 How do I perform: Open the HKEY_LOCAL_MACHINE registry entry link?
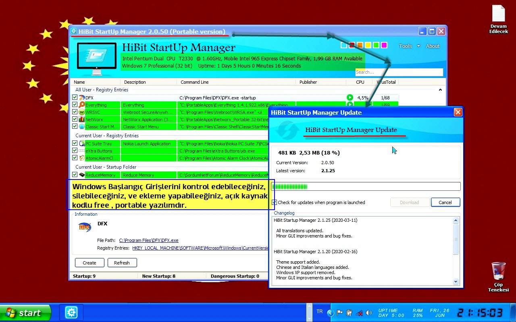tap(200, 248)
